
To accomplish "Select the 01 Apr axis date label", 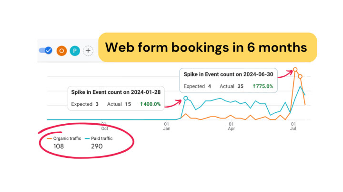I will [232, 126].
